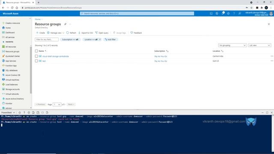
Task: Open cloud-shell-storage-centralindia resource group link
Action: click(x=56, y=56)
